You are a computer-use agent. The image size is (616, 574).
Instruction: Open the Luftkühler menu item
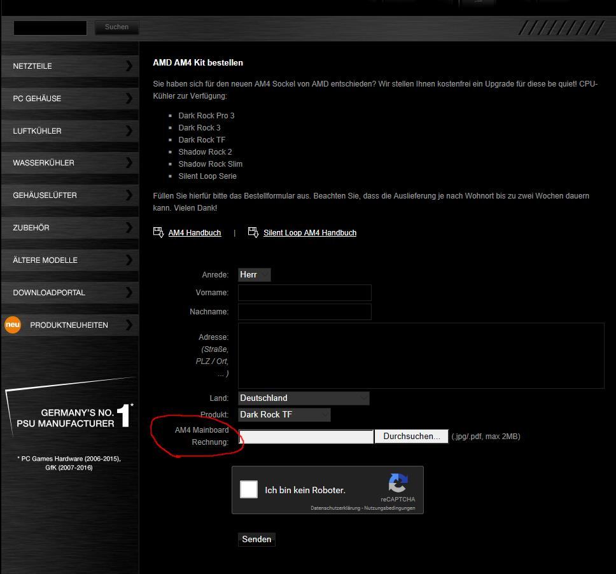point(70,131)
